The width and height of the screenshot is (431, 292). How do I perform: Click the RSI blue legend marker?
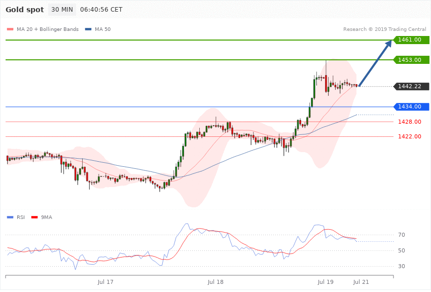click(x=10, y=217)
